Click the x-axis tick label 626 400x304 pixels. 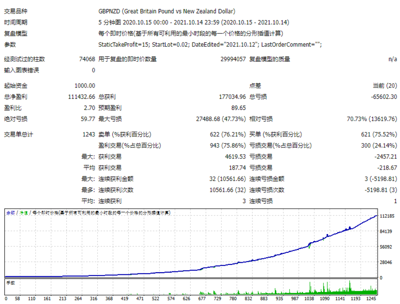pos(187,299)
